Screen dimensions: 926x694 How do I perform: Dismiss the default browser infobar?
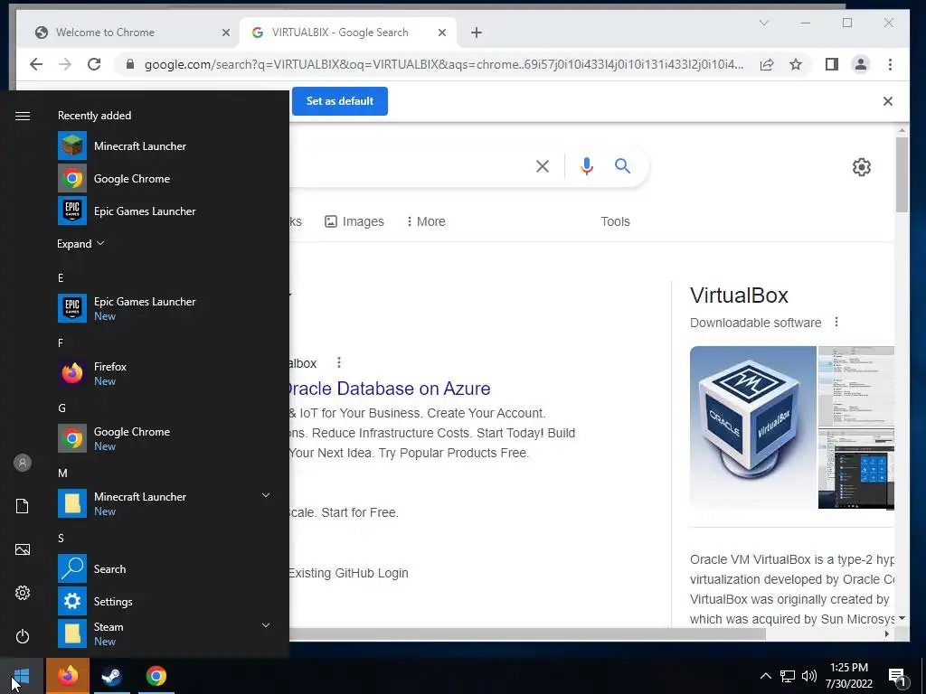[x=888, y=101]
